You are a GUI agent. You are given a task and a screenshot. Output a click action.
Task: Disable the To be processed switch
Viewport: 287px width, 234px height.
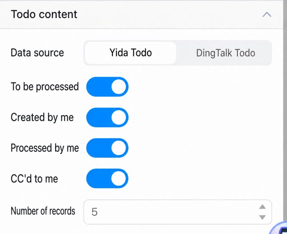(107, 87)
